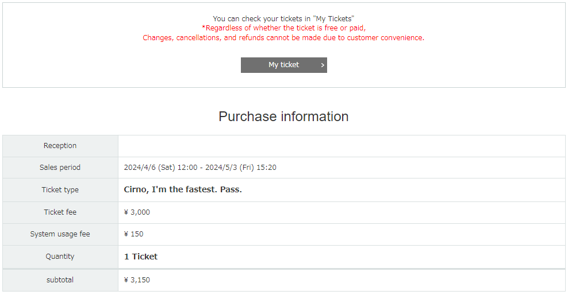Select the ¥ 3,000 ticket fee value
The width and height of the screenshot is (568, 295).
[x=137, y=212]
